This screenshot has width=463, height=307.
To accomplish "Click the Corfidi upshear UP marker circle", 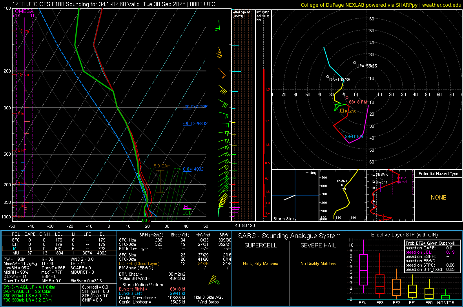I will click(x=355, y=63).
